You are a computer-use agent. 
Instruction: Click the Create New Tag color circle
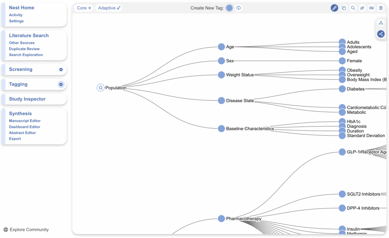pyautogui.click(x=229, y=8)
